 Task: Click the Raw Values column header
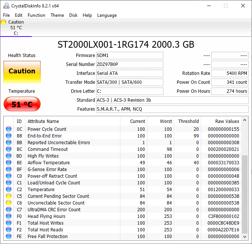click(x=221, y=121)
